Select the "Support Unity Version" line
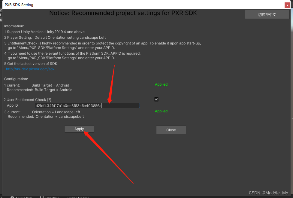The height and width of the screenshot is (198, 293). (44, 32)
